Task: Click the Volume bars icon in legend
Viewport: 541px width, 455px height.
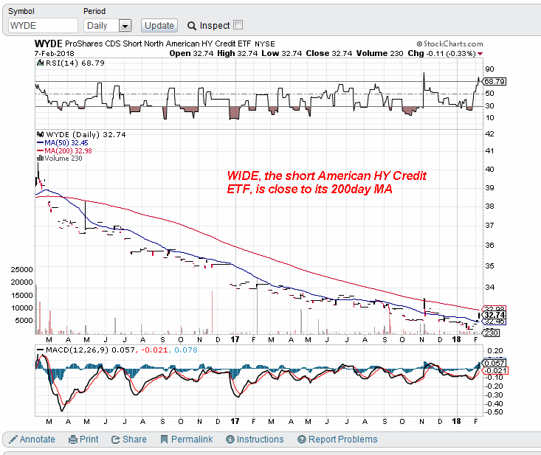Action: 40,159
